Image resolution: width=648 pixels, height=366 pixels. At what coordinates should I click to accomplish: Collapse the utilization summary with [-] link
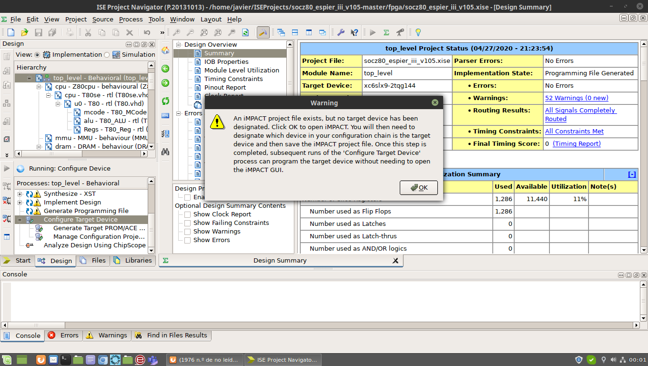[x=632, y=174]
